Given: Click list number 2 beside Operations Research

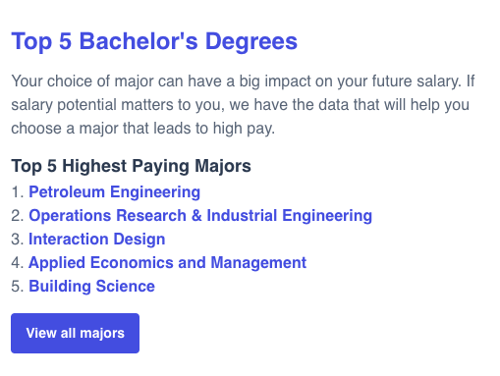Looking at the screenshot, I should (x=17, y=216).
